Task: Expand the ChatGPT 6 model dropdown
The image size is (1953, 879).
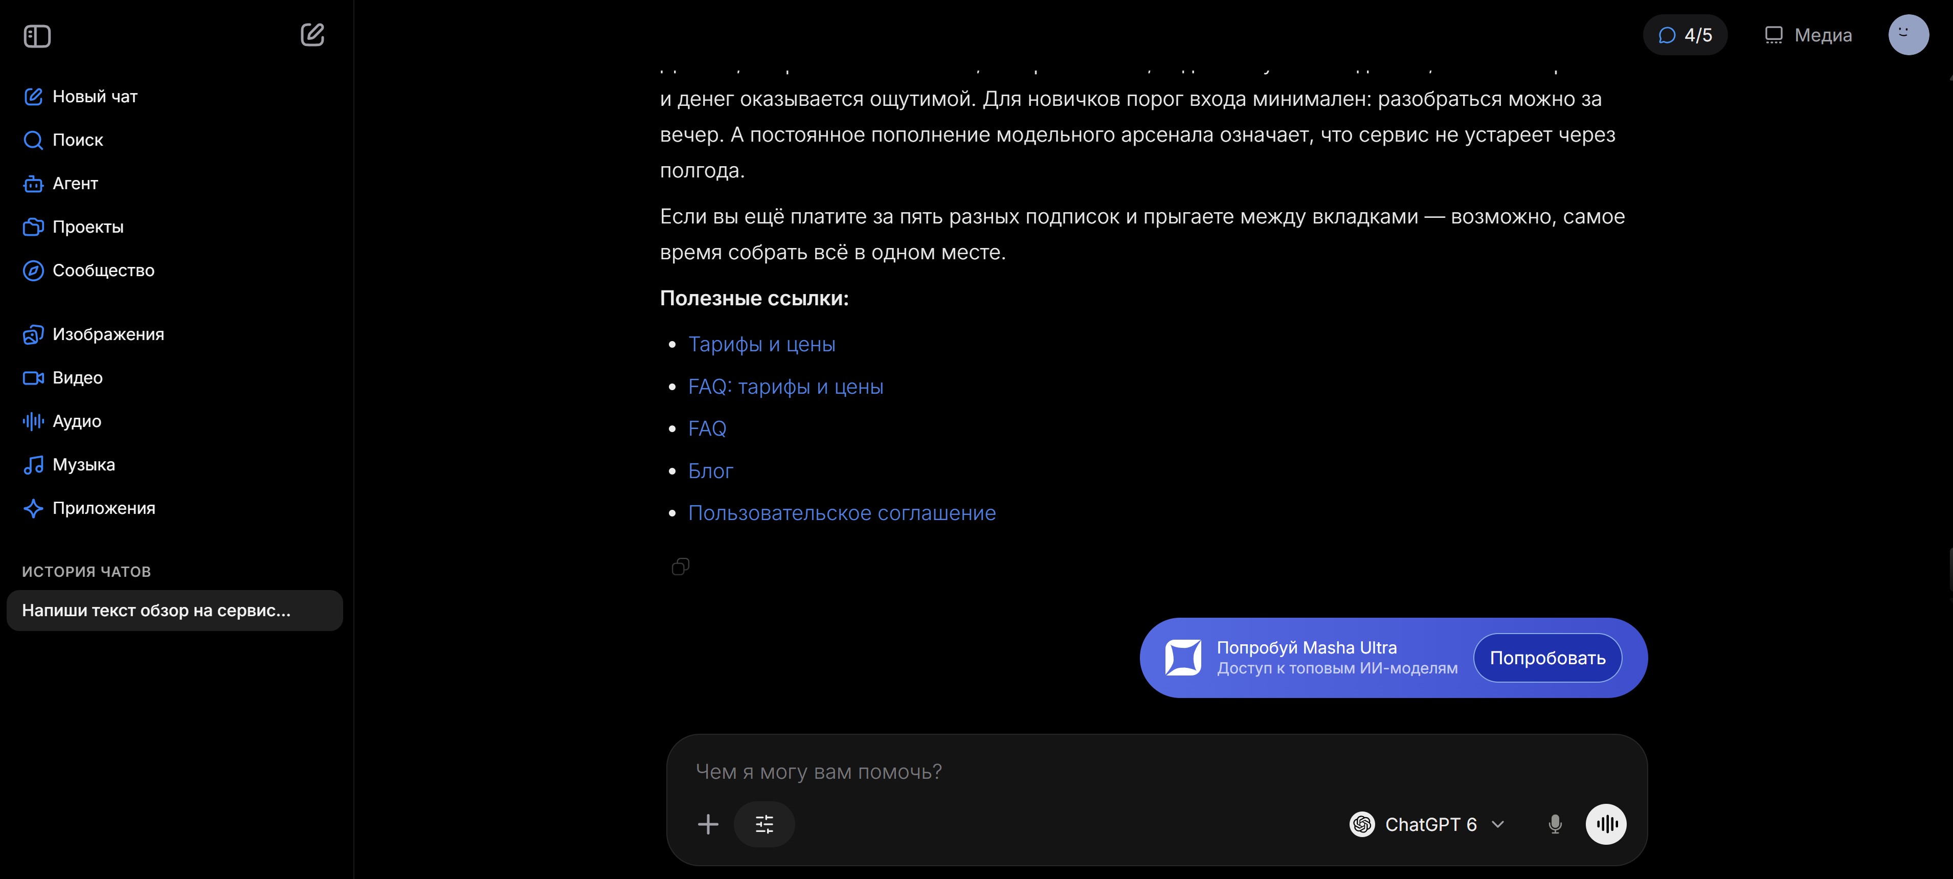Action: [1427, 824]
